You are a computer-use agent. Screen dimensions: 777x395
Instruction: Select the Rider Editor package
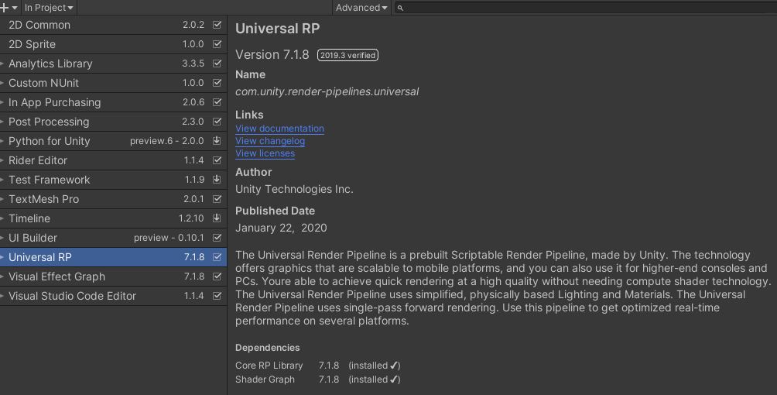pyautogui.click(x=114, y=160)
